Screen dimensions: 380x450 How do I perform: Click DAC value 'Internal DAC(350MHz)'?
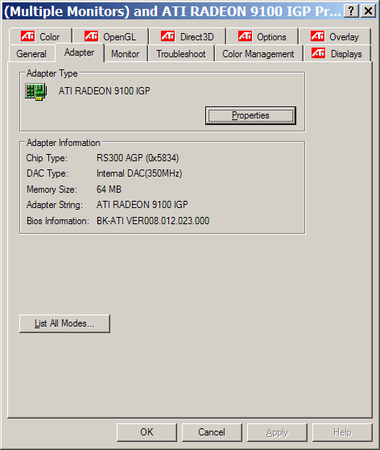[x=139, y=173]
